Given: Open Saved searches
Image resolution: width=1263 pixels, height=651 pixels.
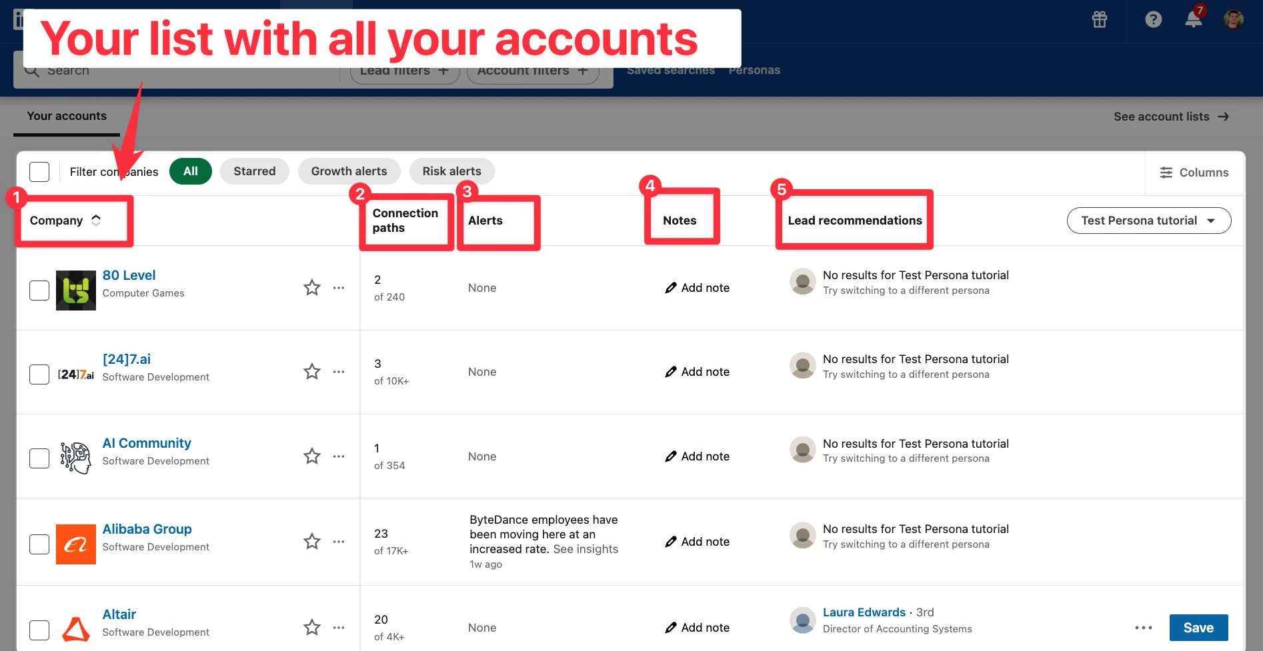Looking at the screenshot, I should [671, 70].
